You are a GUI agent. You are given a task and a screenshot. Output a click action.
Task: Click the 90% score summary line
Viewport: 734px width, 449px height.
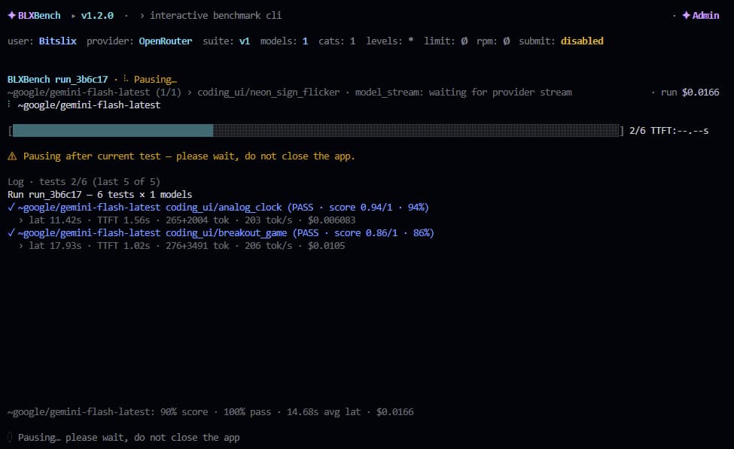pyautogui.click(x=211, y=412)
